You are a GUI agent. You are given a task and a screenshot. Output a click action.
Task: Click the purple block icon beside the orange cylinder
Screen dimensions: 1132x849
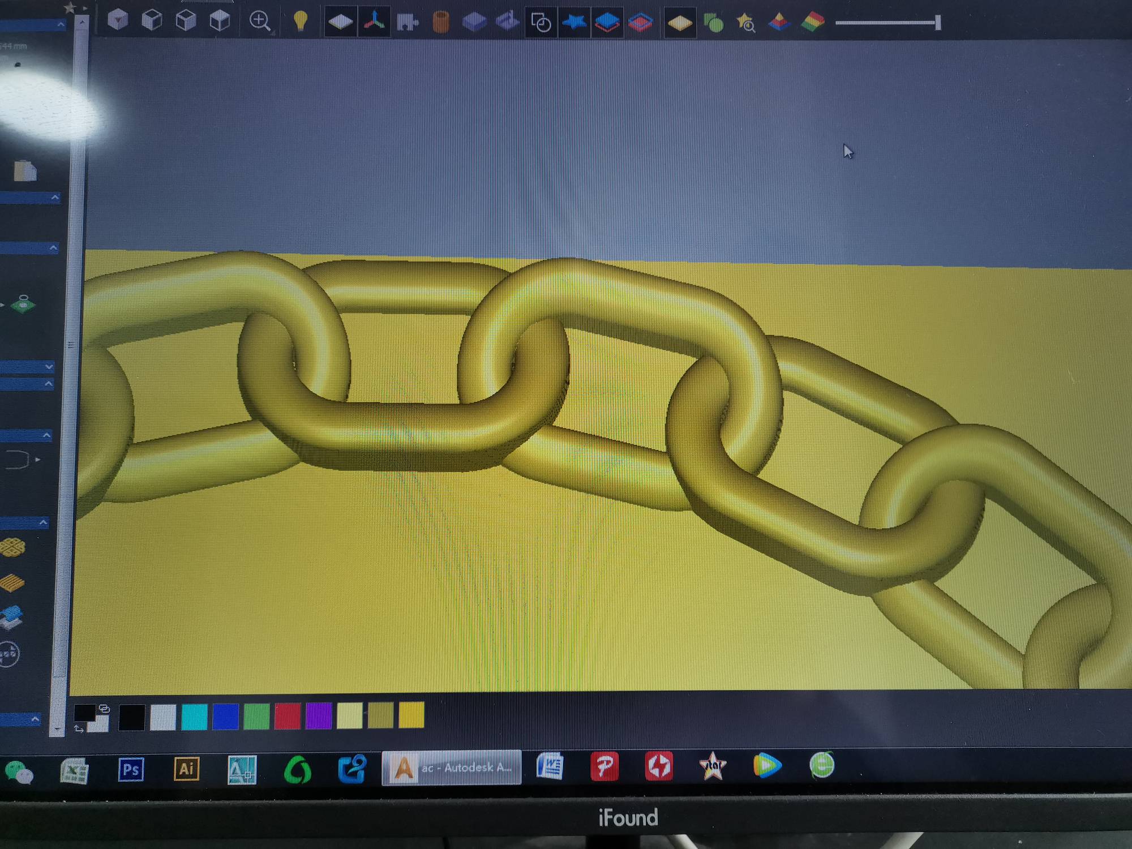474,23
